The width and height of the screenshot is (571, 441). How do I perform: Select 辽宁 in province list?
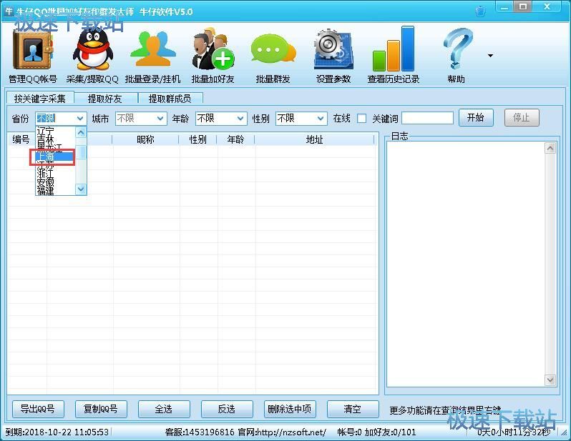tap(55, 131)
